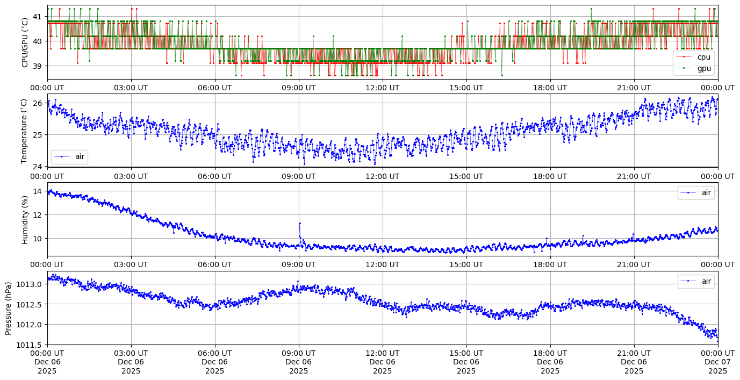This screenshot has height=380, width=740.
Task: Click the humidity spike near 09:00 UT
Action: point(300,223)
